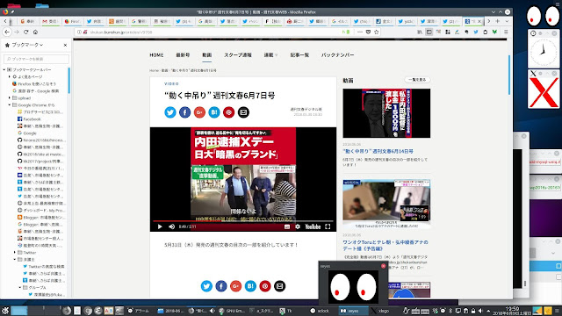Expand the upload bookmark folder
562x316 pixels.
pos(10,97)
